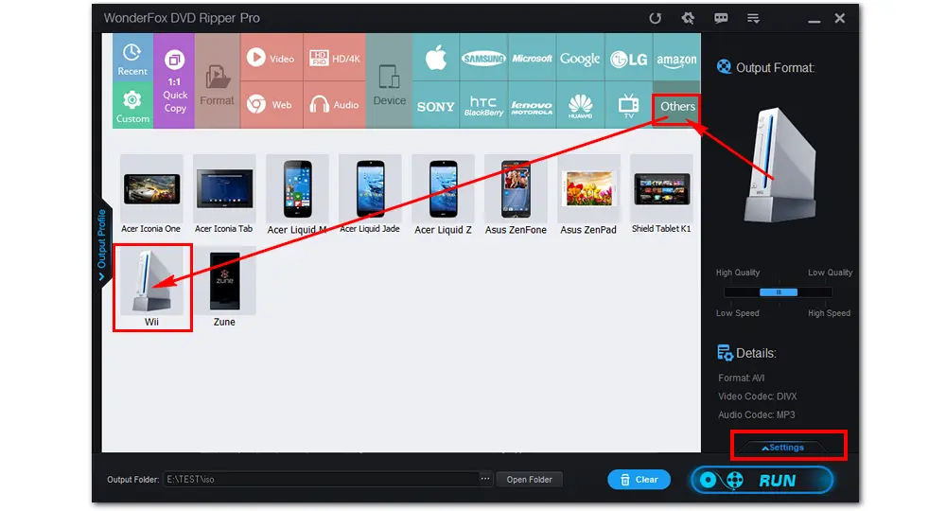The width and height of the screenshot is (946, 511).
Task: Open the Others device tab
Action: tap(677, 107)
